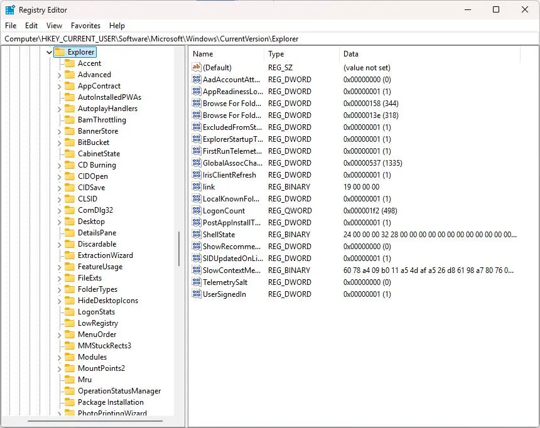Select the Desktop key label
The width and height of the screenshot is (540, 428).
[x=91, y=222]
